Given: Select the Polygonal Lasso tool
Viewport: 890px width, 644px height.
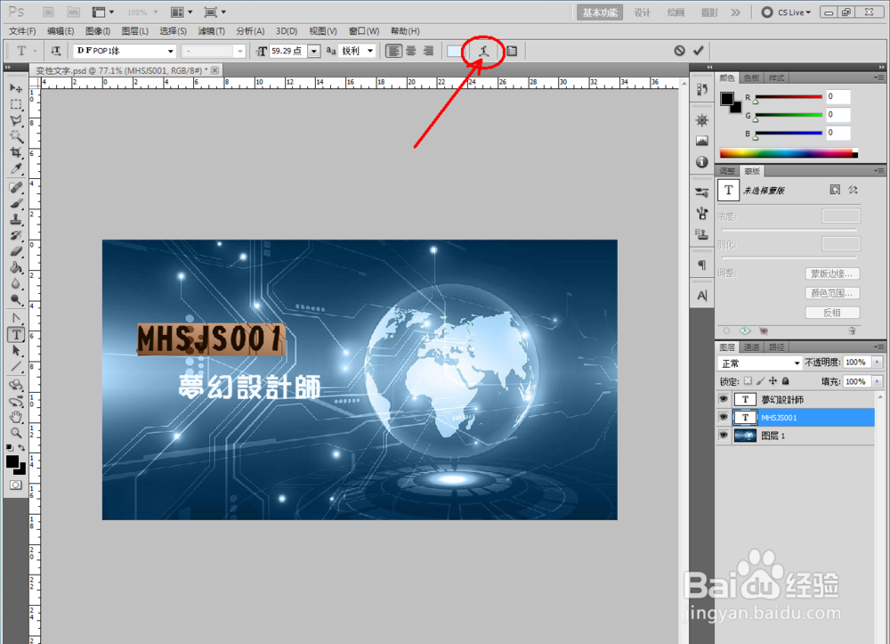Looking at the screenshot, I should (x=16, y=120).
